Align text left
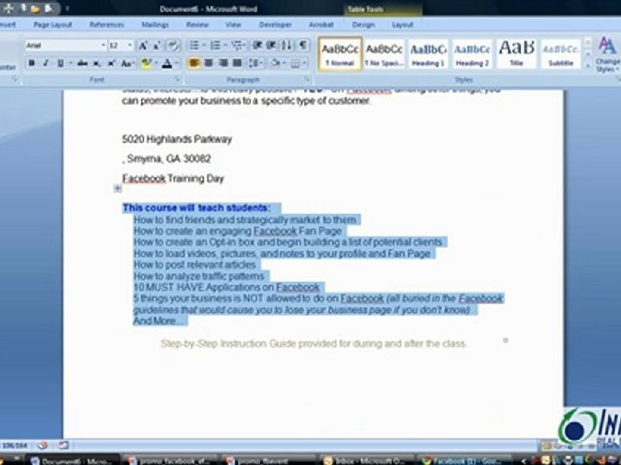This screenshot has width=621, height=465. pos(194,63)
